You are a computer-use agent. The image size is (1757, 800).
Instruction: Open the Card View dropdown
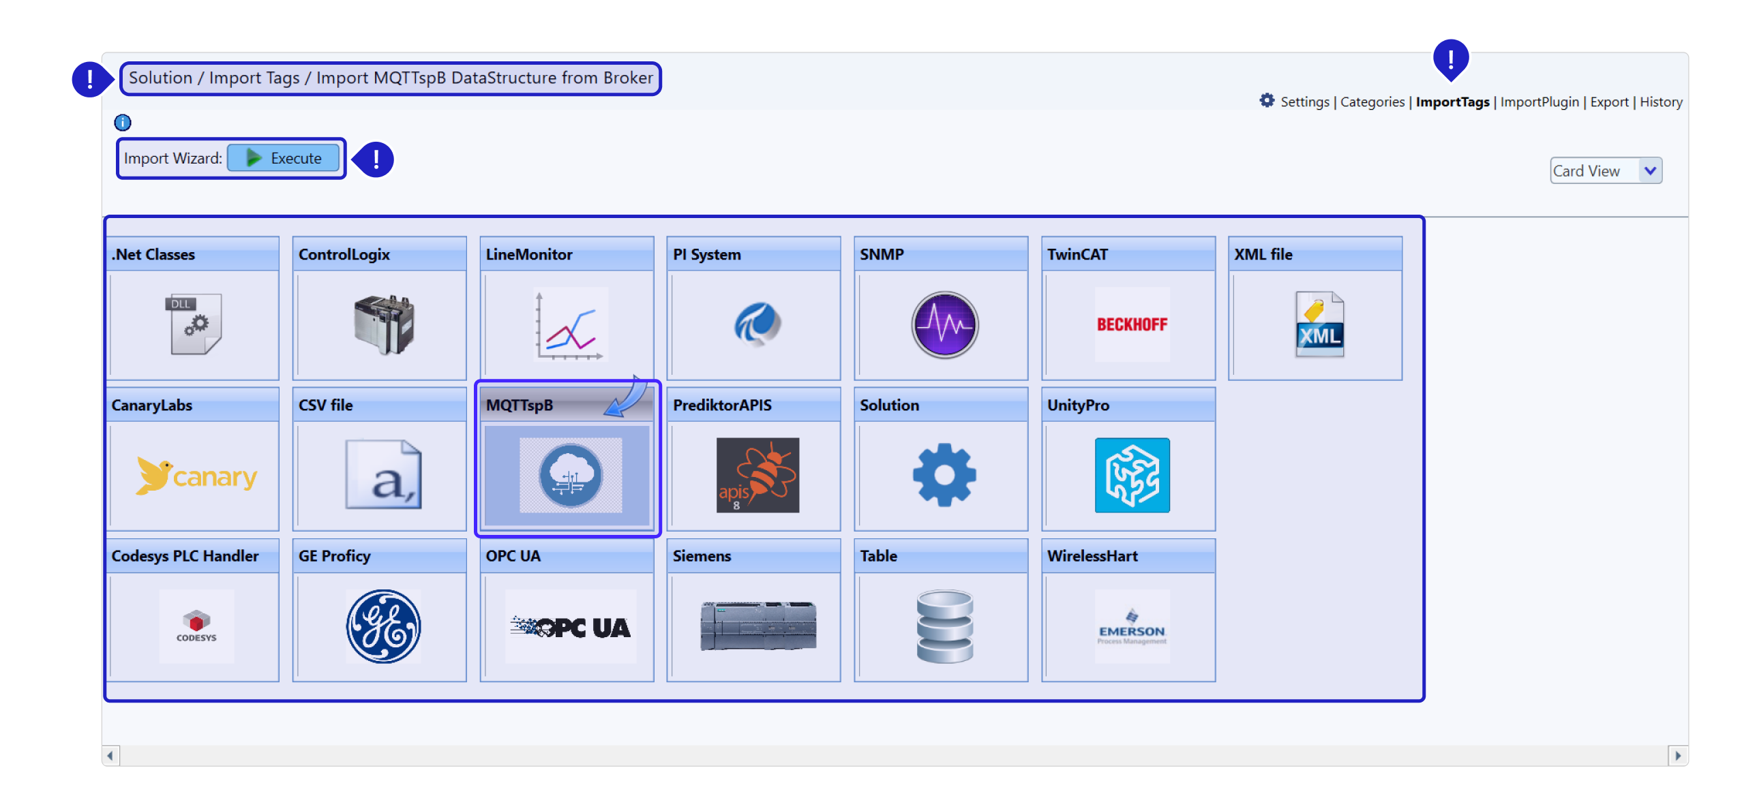pyautogui.click(x=1595, y=171)
